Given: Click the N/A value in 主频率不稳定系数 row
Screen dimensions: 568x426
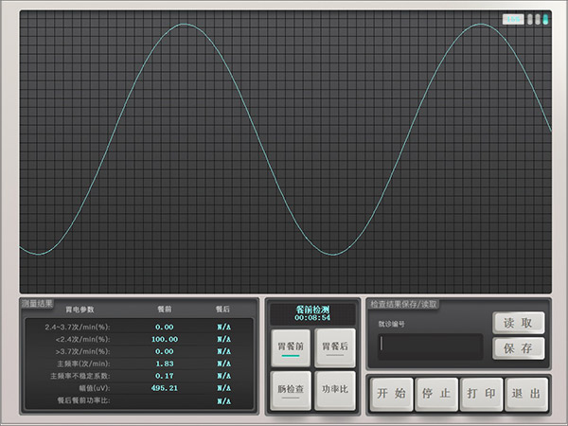Looking at the screenshot, I should pos(223,376).
